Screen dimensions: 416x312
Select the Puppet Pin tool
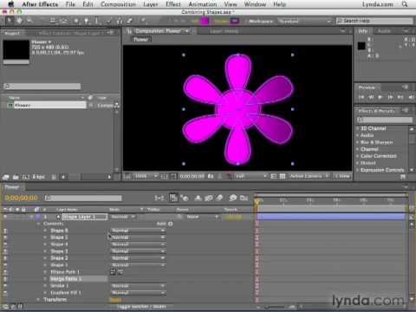[144, 21]
